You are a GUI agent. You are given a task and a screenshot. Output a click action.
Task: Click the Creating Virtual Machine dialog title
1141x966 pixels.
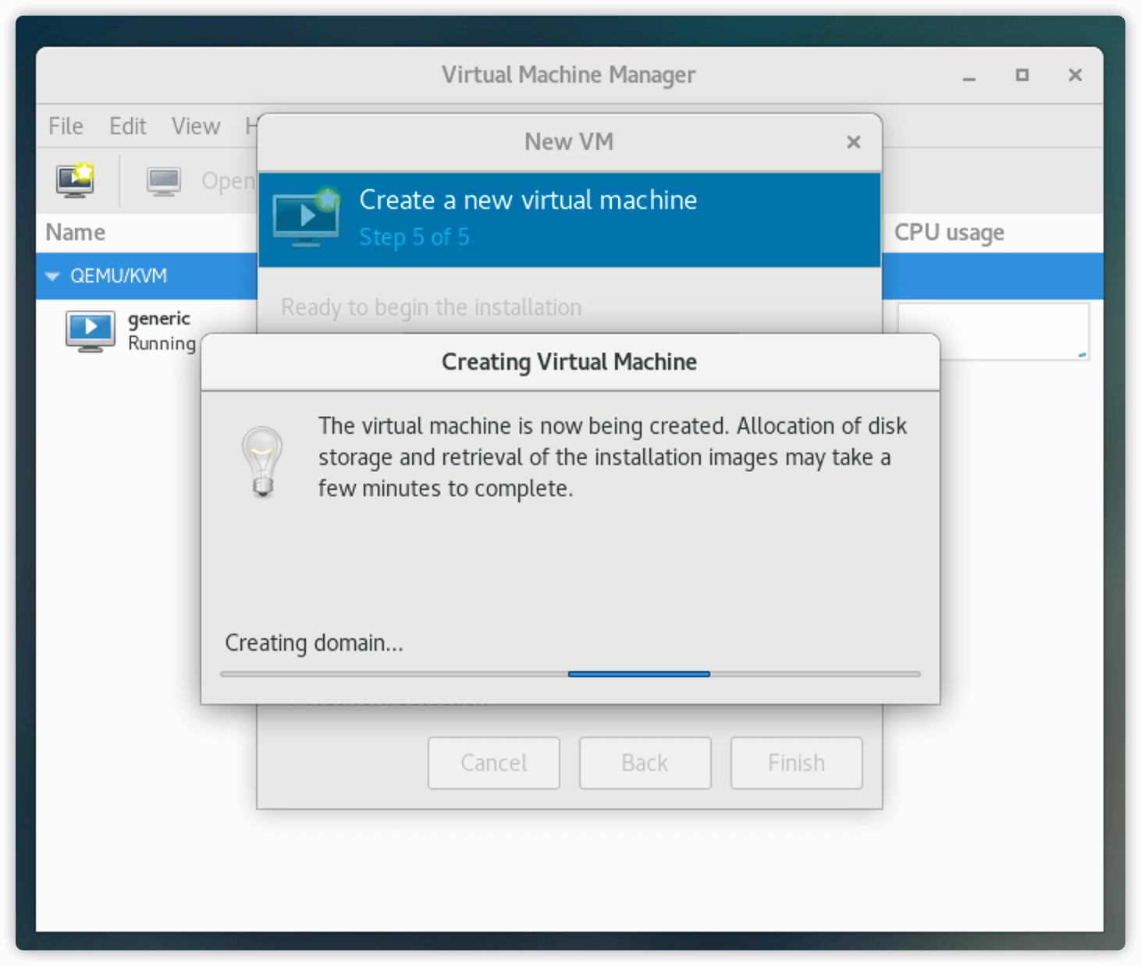(570, 362)
